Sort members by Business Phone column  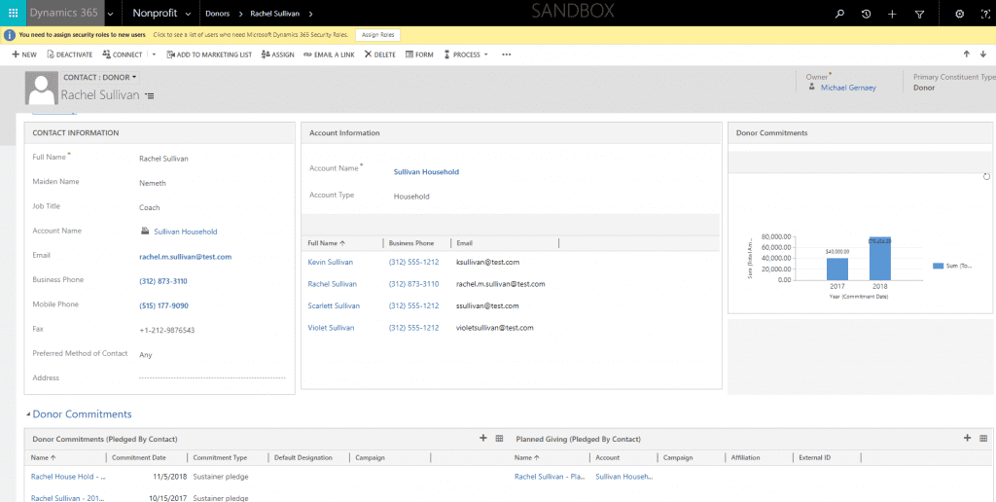coord(411,243)
